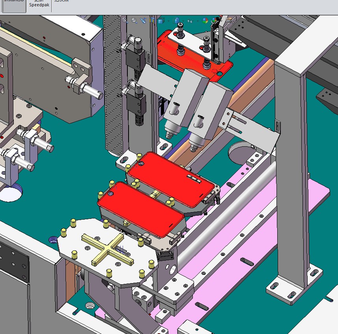338x334 pixels.
Task: Open the View Orientation cube icon
Action: [x=161, y=21]
